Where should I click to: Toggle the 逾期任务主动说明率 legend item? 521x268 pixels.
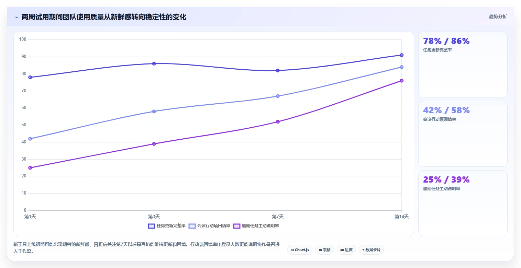[x=256, y=226]
